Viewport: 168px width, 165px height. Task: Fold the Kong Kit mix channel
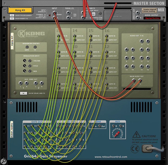[5, 10]
